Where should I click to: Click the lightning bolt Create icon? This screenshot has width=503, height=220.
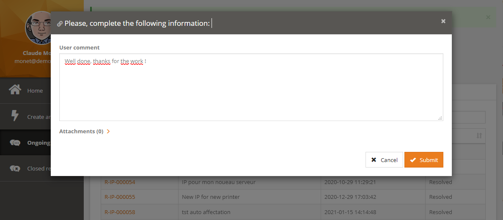click(x=15, y=116)
